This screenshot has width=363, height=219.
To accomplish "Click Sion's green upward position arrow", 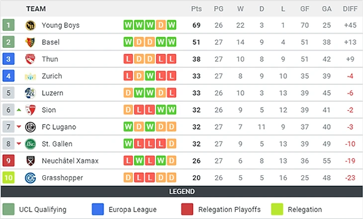I will [19, 110].
